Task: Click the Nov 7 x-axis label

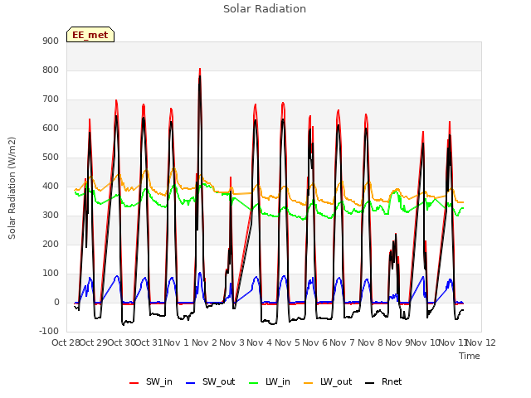Action: (x=343, y=342)
